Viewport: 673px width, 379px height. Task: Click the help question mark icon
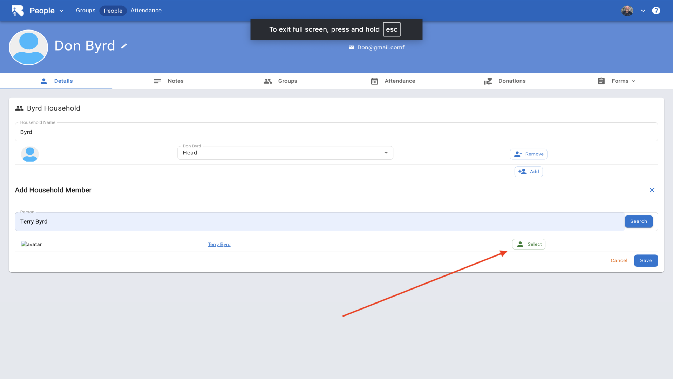(656, 11)
